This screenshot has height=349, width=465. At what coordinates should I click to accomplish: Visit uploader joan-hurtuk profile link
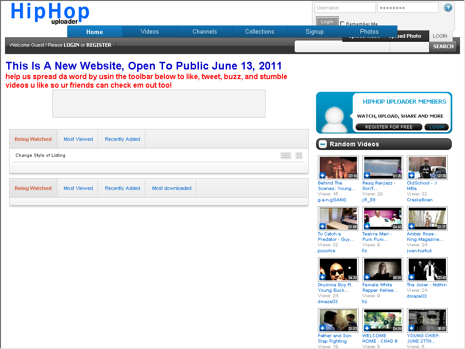(419, 251)
